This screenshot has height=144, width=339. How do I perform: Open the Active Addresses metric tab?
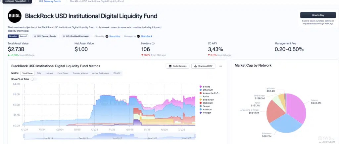click(101, 73)
